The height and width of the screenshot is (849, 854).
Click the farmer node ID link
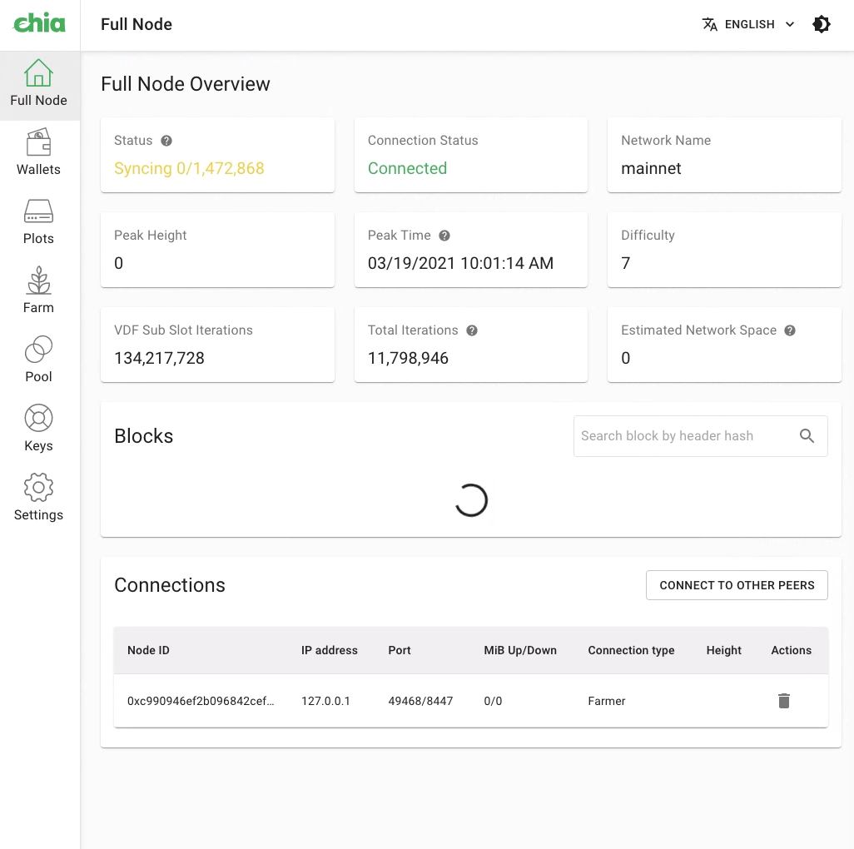202,701
